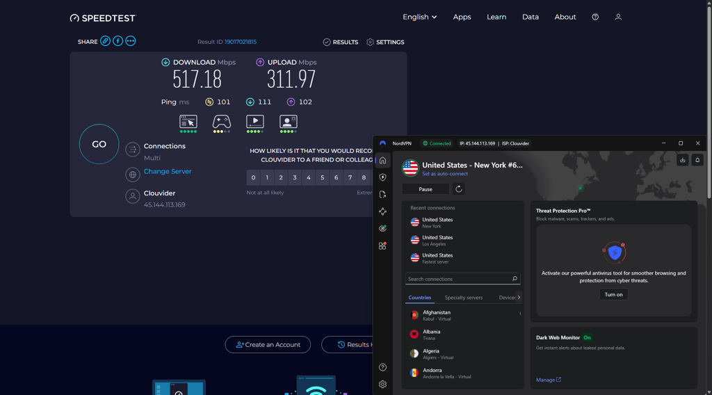Image resolution: width=712 pixels, height=395 pixels.
Task: Pause the NordVPN connection
Action: coord(426,189)
